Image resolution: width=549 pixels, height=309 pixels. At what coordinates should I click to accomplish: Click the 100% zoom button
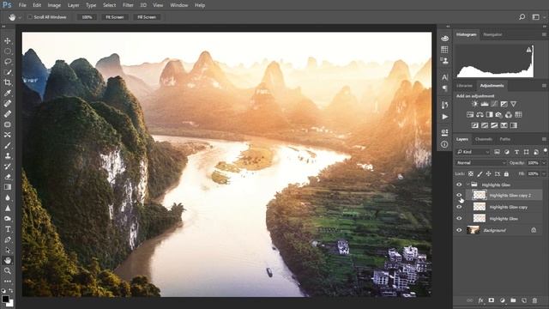point(87,17)
